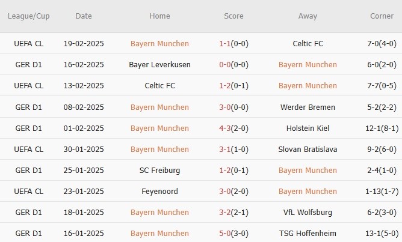Open Bayern Munchen home link, 19-02-2025 row
Screen dimensions: 402x242
coord(159,44)
